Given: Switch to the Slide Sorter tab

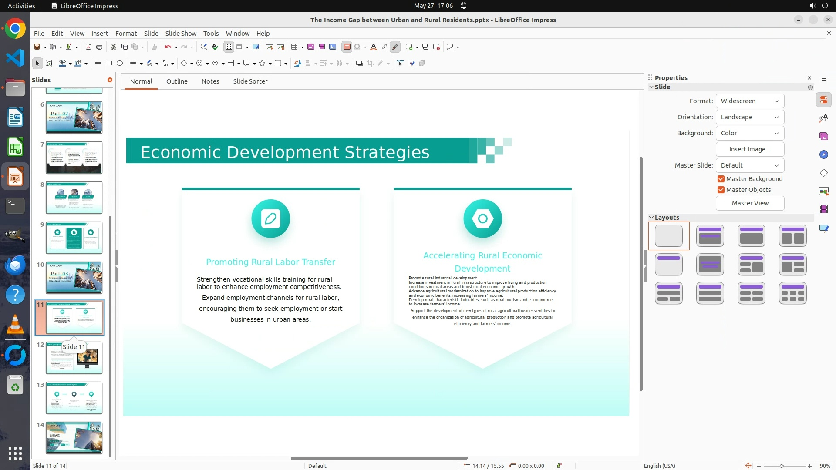Looking at the screenshot, I should (x=250, y=81).
